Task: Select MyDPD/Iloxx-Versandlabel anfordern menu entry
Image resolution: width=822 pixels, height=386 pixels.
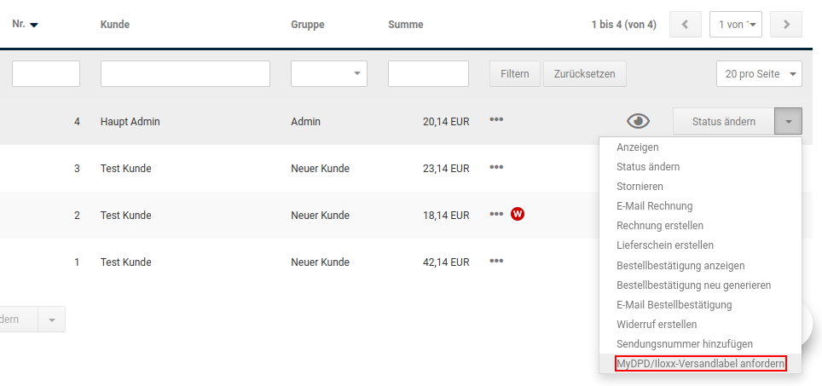Action: [x=700, y=364]
